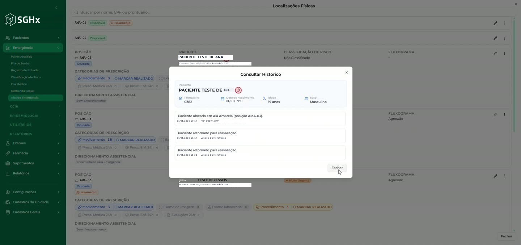The image size is (521, 245).
Task: Click the Fechar button in the history dialog
Action: [337, 168]
